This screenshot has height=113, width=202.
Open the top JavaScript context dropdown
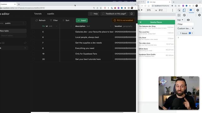[x=180, y=20]
